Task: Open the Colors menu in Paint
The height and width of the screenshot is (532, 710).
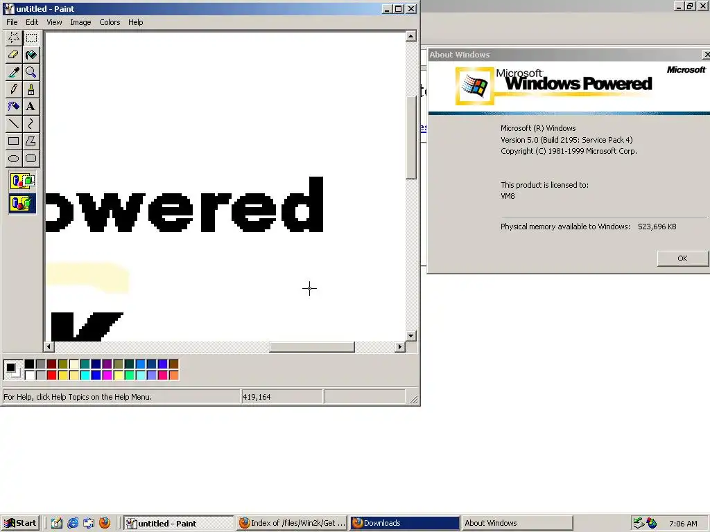Action: 110,22
